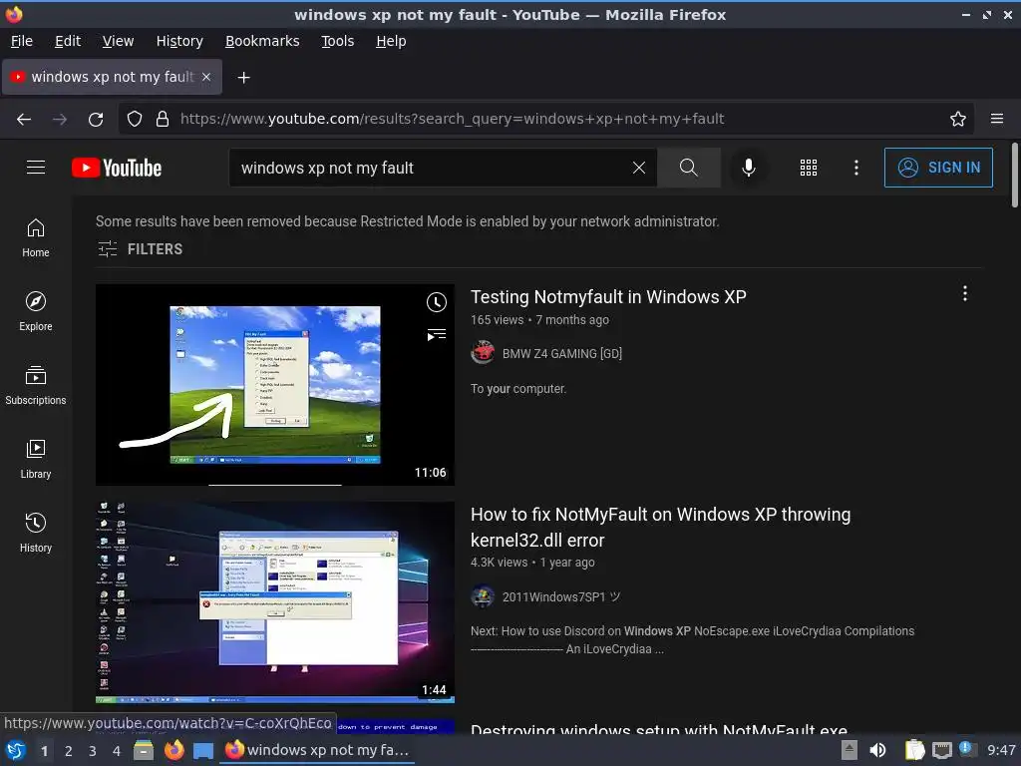Reload the current page

[96, 120]
